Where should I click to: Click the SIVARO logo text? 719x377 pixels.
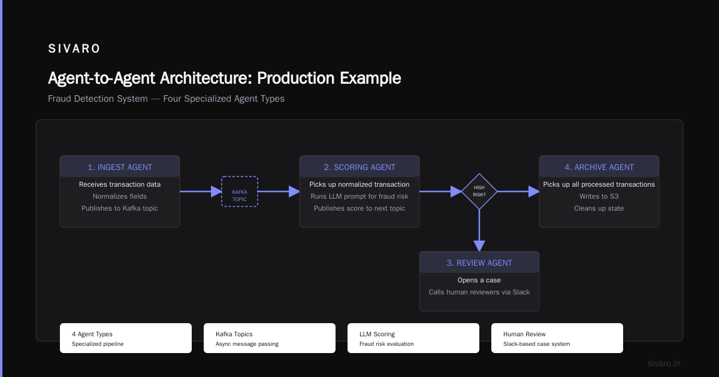click(x=74, y=48)
